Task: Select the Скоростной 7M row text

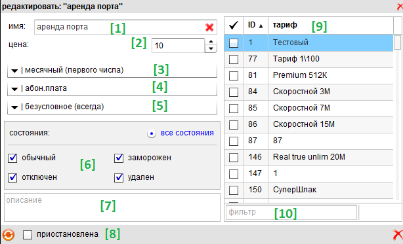Action: click(301, 108)
